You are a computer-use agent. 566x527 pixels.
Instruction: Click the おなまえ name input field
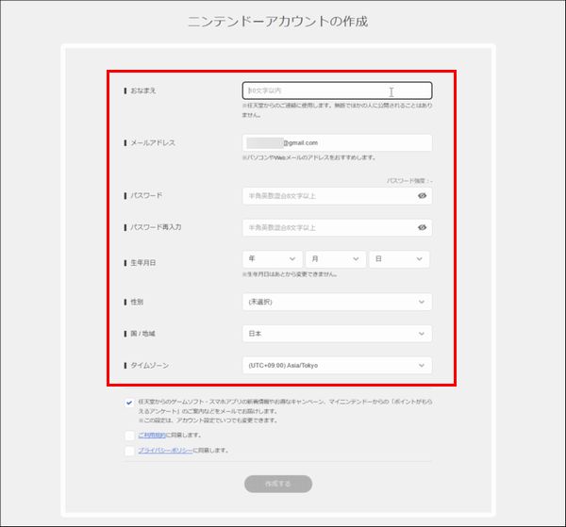click(337, 91)
